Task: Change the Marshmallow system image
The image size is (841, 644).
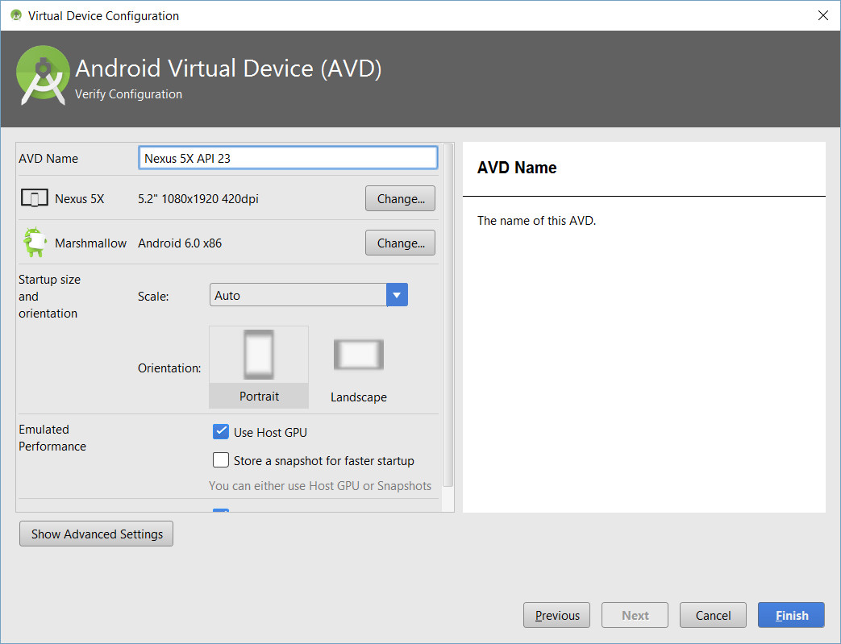Action: pos(400,243)
